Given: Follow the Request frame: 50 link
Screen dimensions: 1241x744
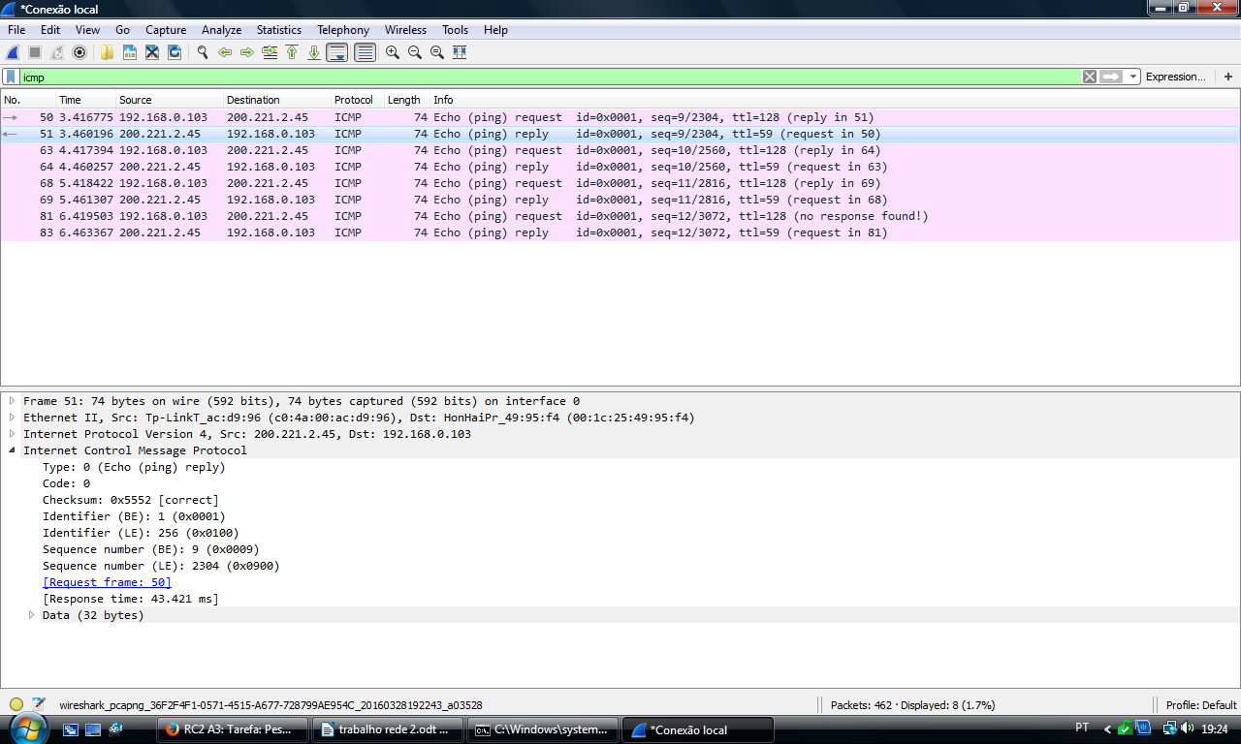Looking at the screenshot, I should (x=107, y=582).
